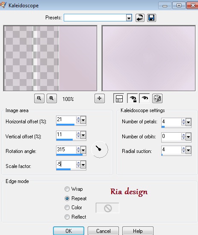Screen dimensions: 198x235
Task: Click OK to apply Kaleidoscope
Action: (x=68, y=231)
